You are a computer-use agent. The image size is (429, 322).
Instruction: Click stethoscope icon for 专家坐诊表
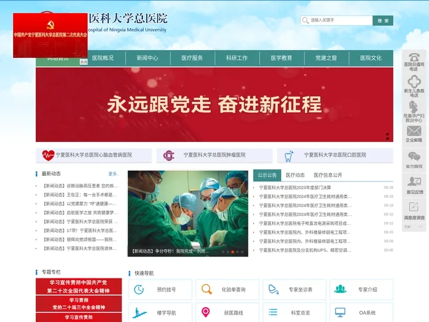coord(273,289)
